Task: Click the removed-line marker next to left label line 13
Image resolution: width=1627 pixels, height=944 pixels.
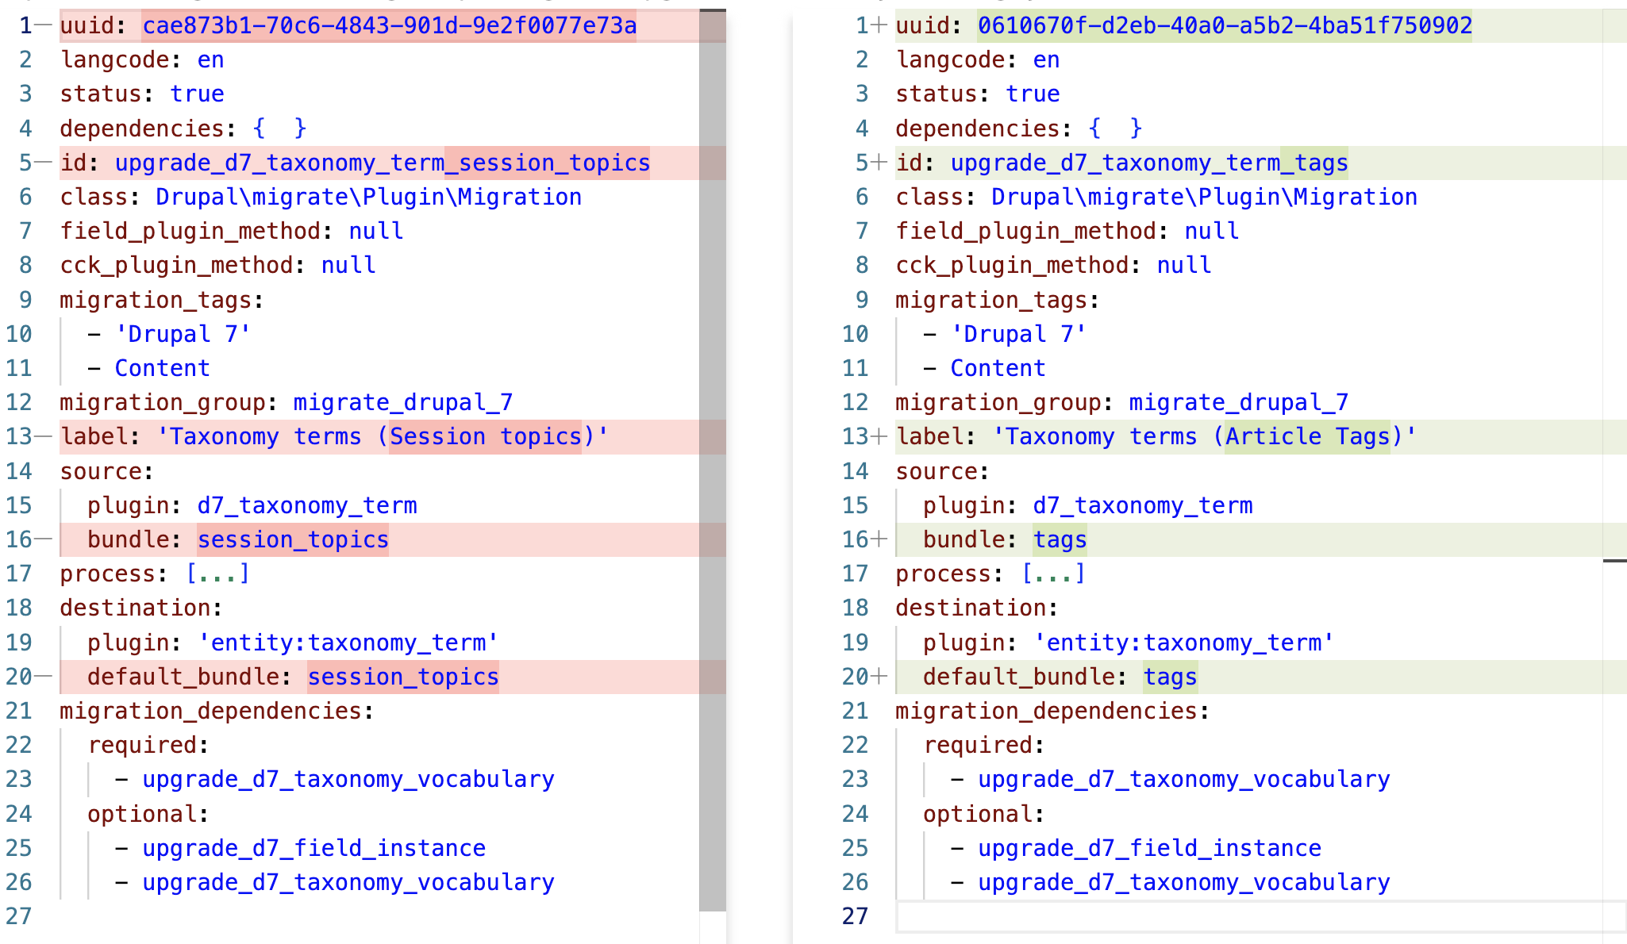Action: tap(44, 436)
